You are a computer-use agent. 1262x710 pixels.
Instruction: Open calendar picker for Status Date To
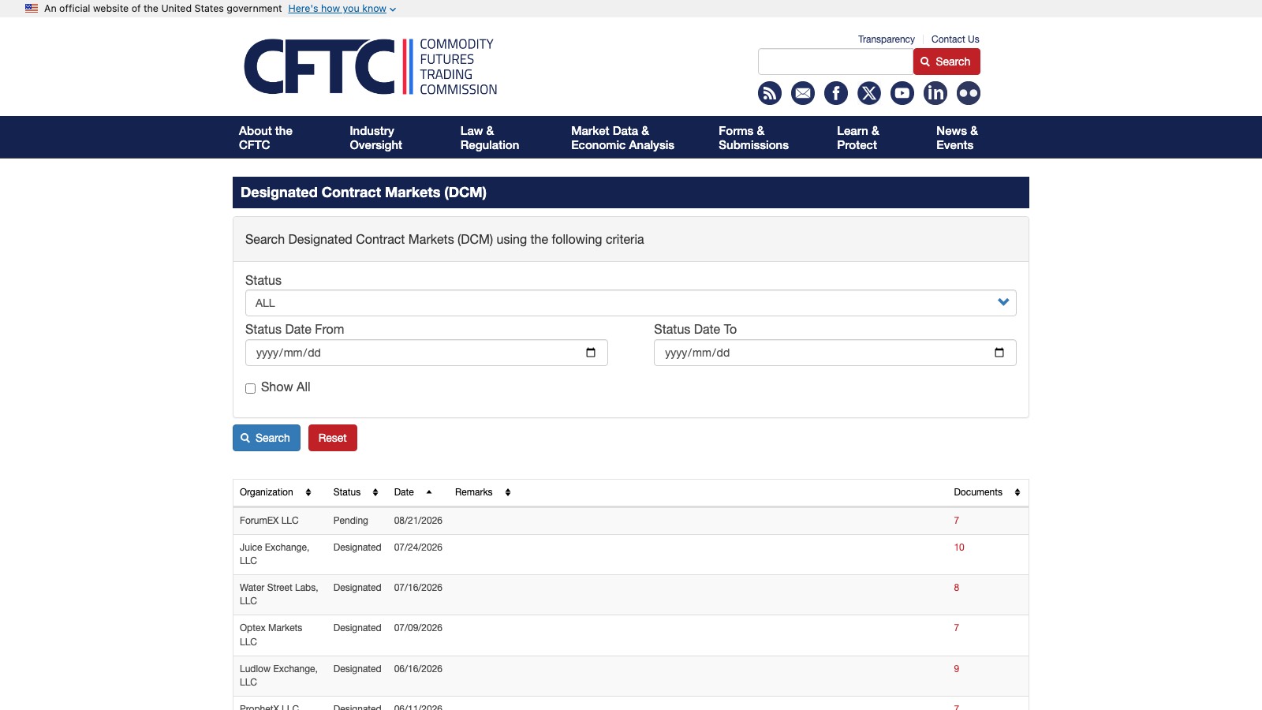(999, 353)
